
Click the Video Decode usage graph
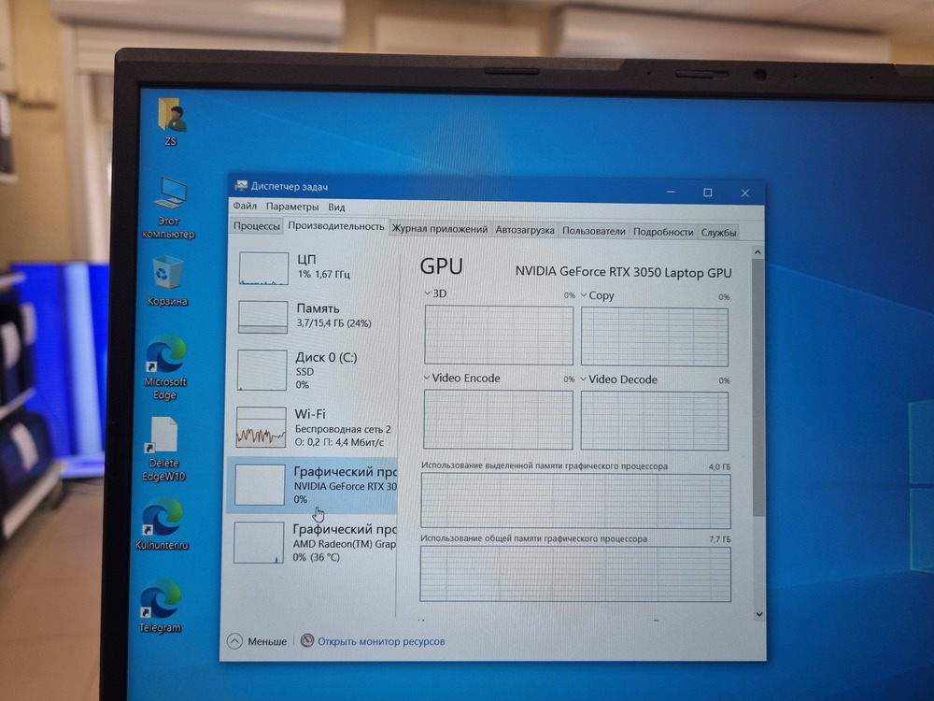[x=655, y=421]
